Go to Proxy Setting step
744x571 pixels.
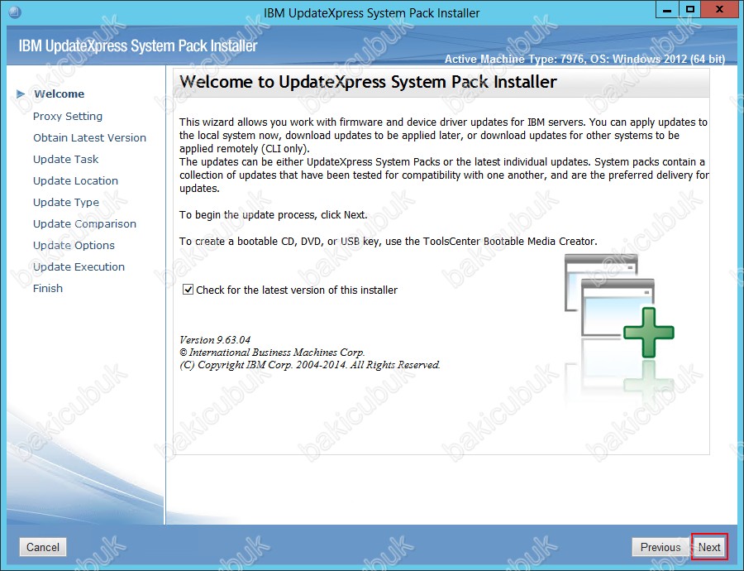point(68,117)
